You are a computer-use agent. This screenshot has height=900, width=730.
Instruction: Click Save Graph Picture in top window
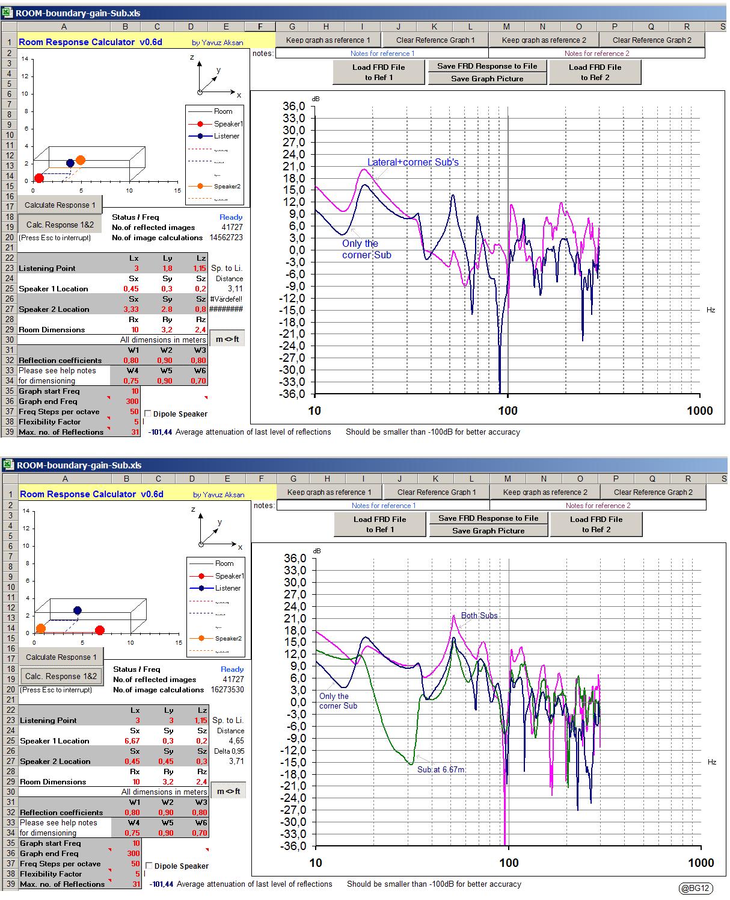click(487, 79)
